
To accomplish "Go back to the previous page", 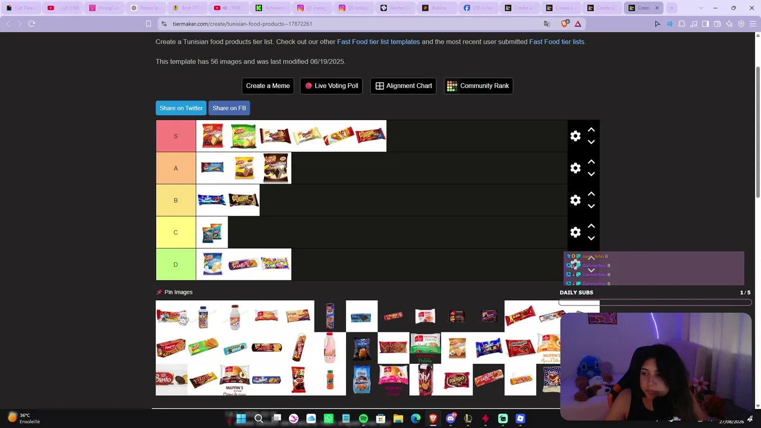I will (8, 24).
